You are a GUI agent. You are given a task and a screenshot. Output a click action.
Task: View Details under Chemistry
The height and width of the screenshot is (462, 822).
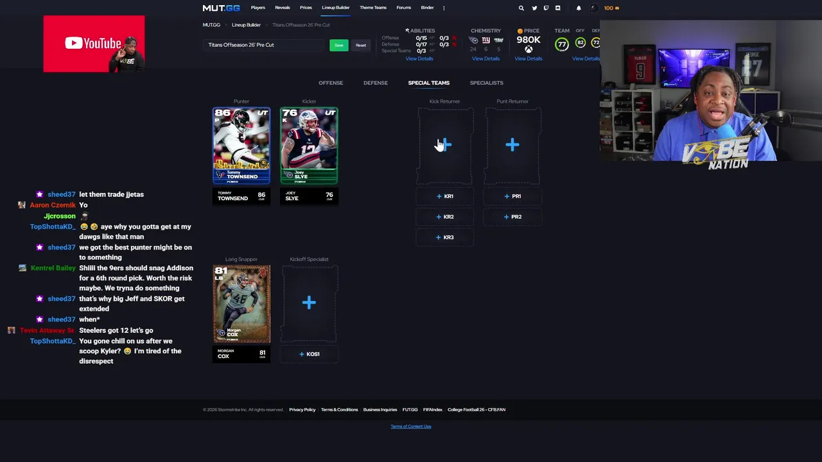[485, 58]
